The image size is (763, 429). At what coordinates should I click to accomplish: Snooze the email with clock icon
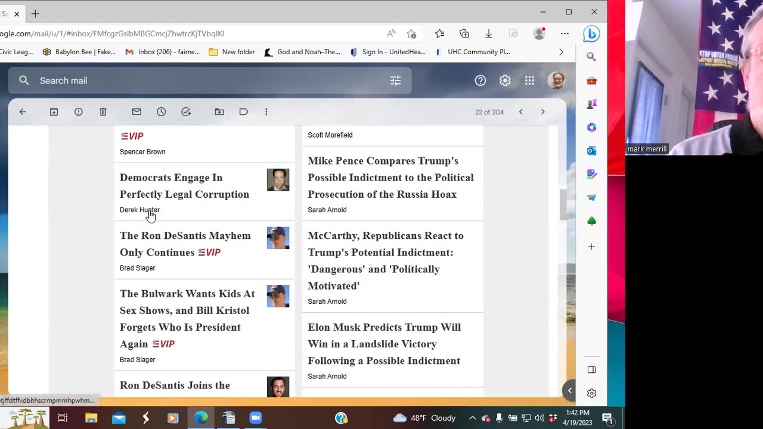pyautogui.click(x=161, y=111)
